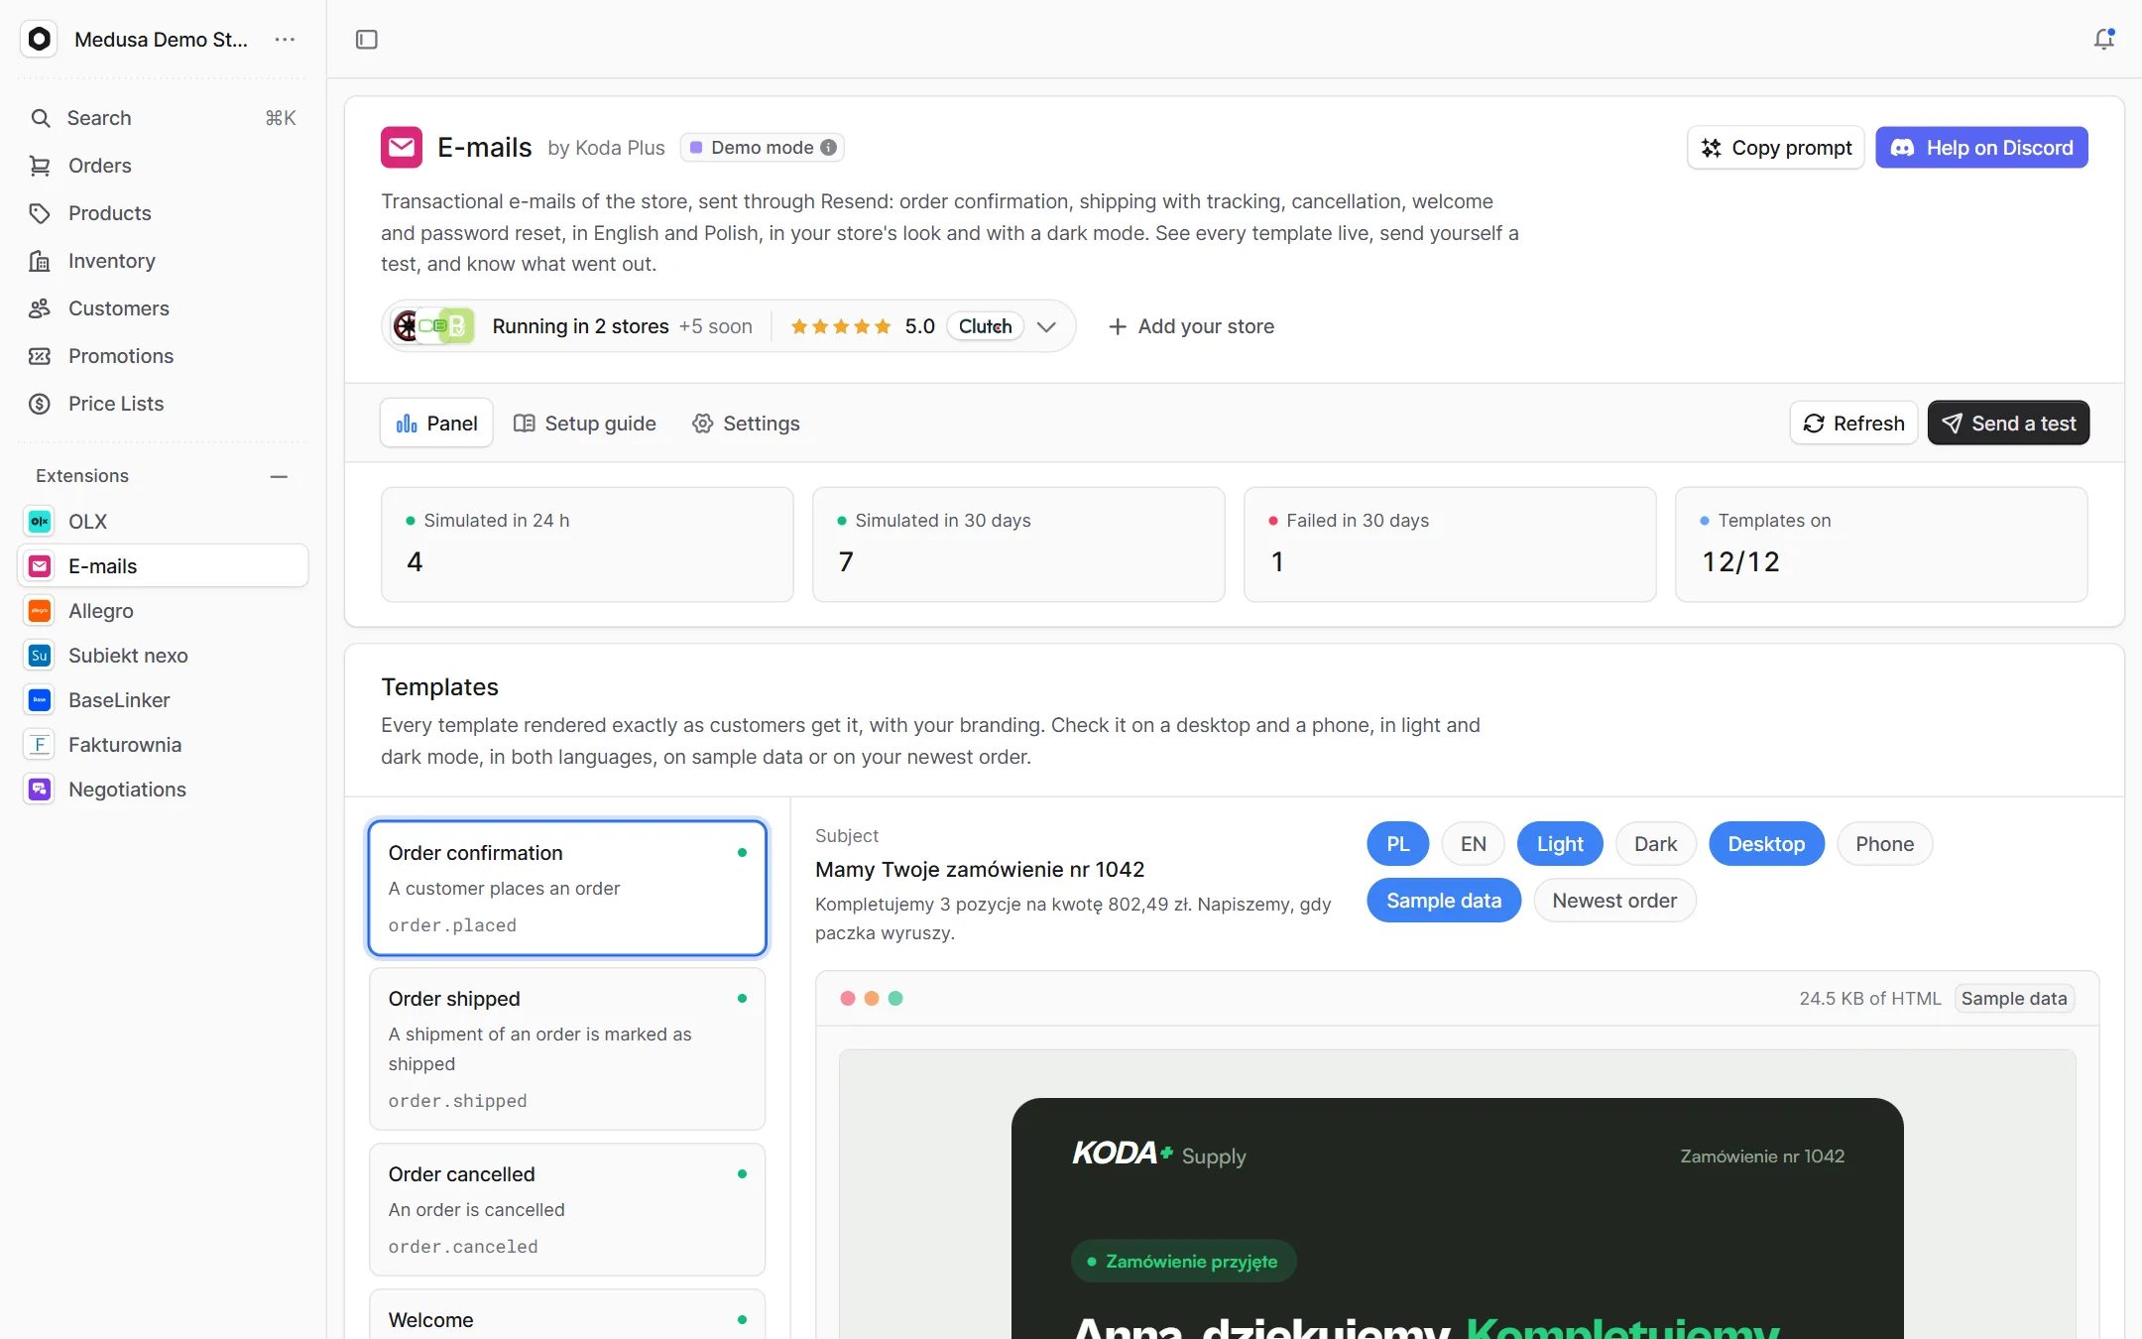
Task: Select the Light mode toggle
Action: coord(1560,844)
